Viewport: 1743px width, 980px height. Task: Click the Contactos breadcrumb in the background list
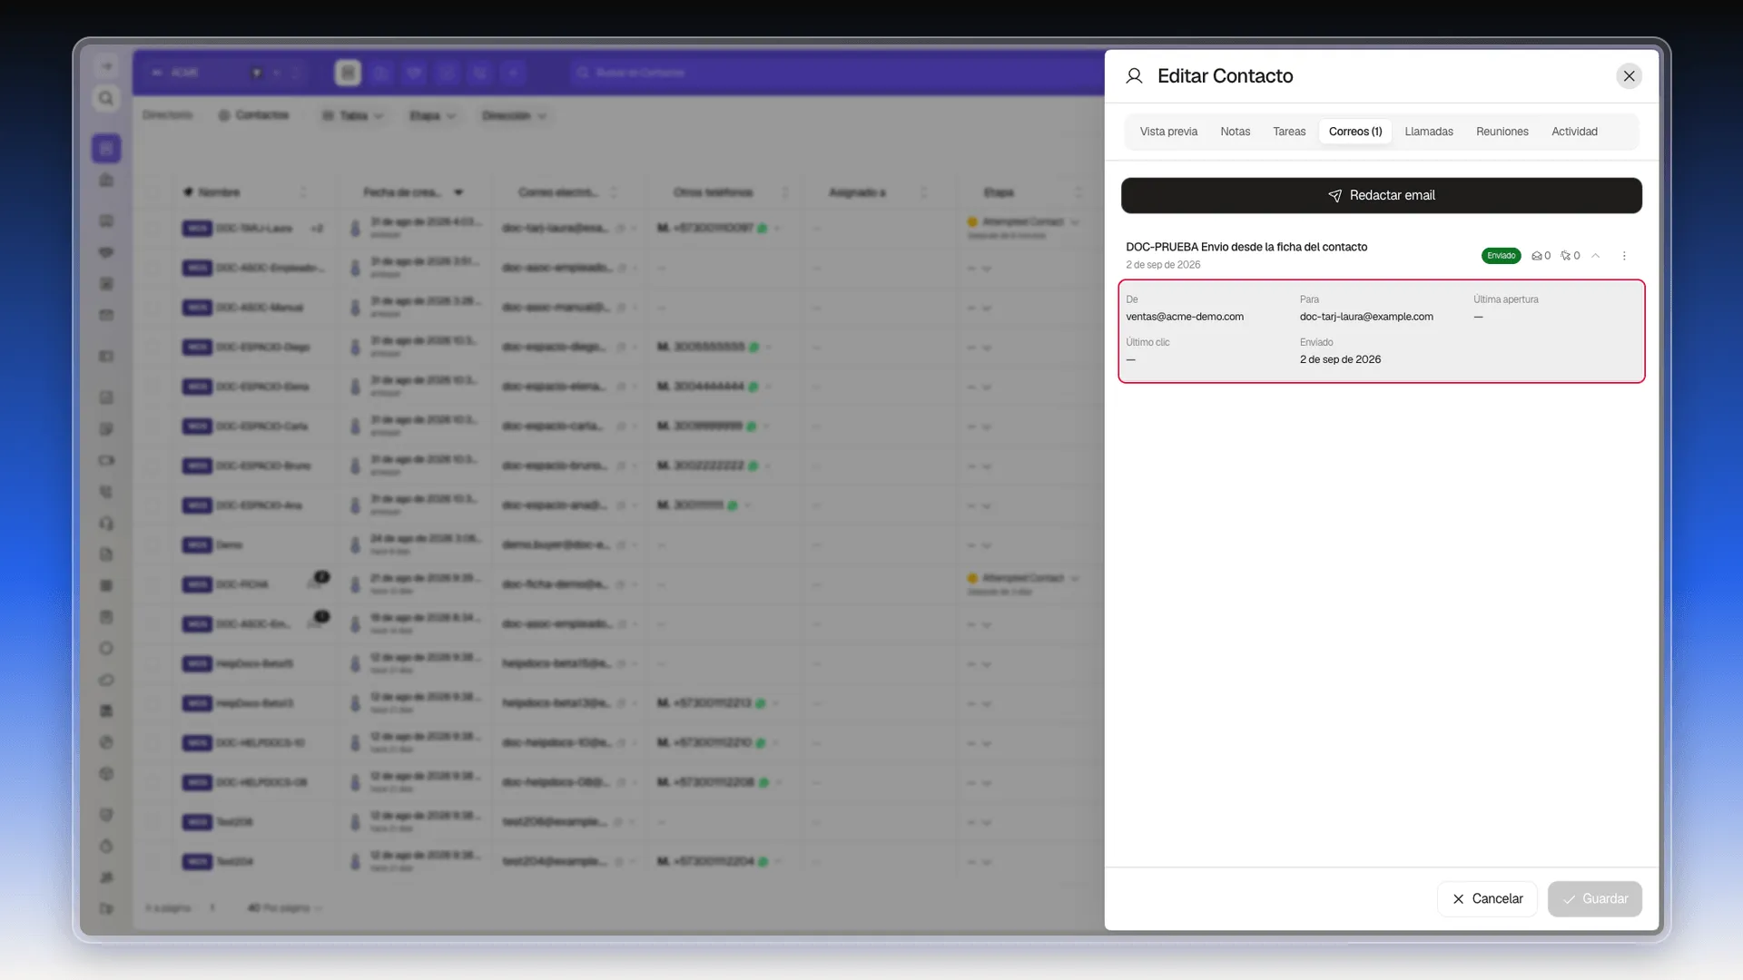pyautogui.click(x=253, y=115)
